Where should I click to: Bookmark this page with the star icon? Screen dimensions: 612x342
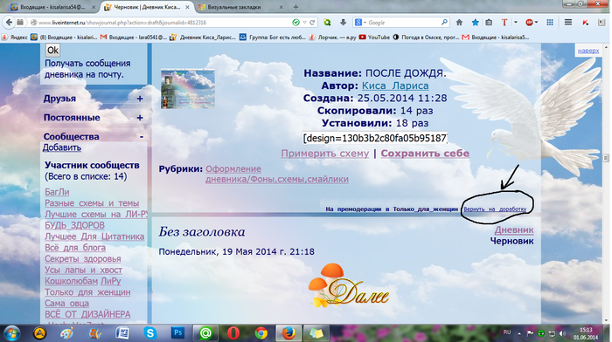(x=475, y=23)
